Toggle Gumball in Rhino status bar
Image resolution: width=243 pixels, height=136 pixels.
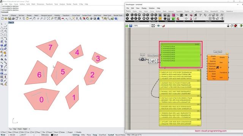(111, 135)
